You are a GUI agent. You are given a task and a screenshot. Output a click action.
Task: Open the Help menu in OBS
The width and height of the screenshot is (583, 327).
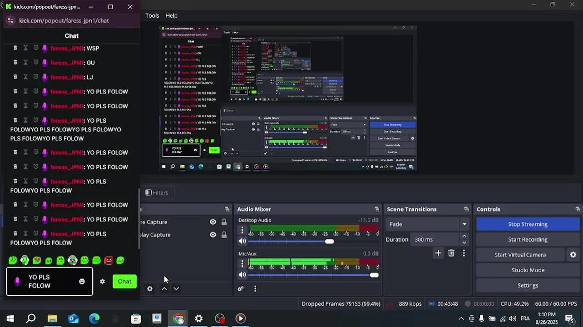[x=172, y=15]
